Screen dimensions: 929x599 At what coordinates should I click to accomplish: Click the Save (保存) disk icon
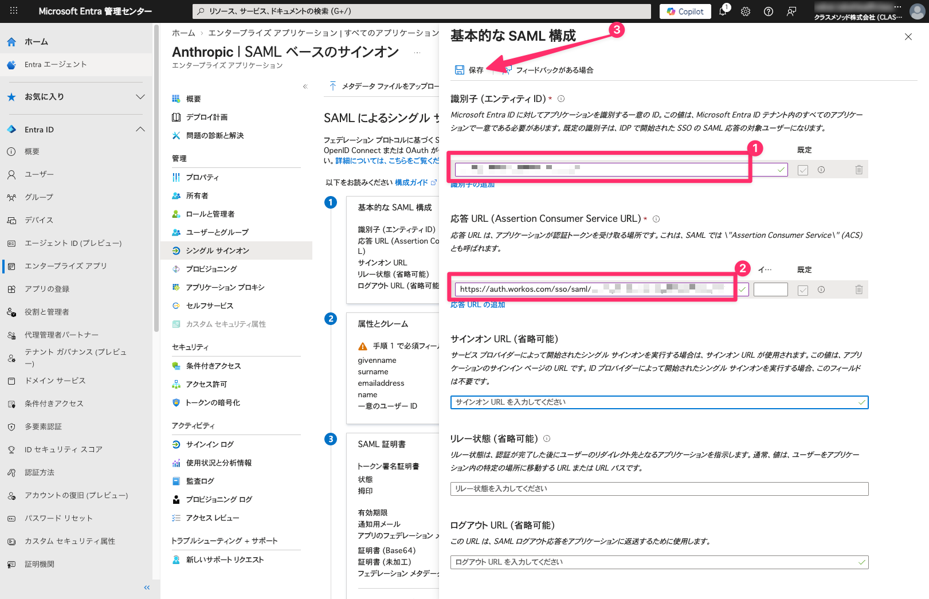coord(460,70)
